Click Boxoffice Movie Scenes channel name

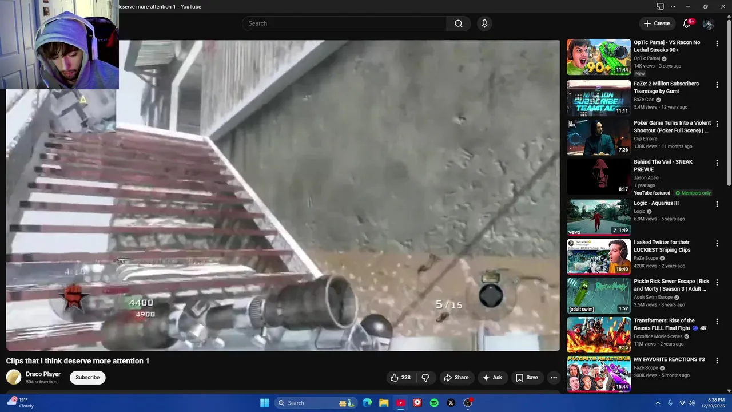658,336
